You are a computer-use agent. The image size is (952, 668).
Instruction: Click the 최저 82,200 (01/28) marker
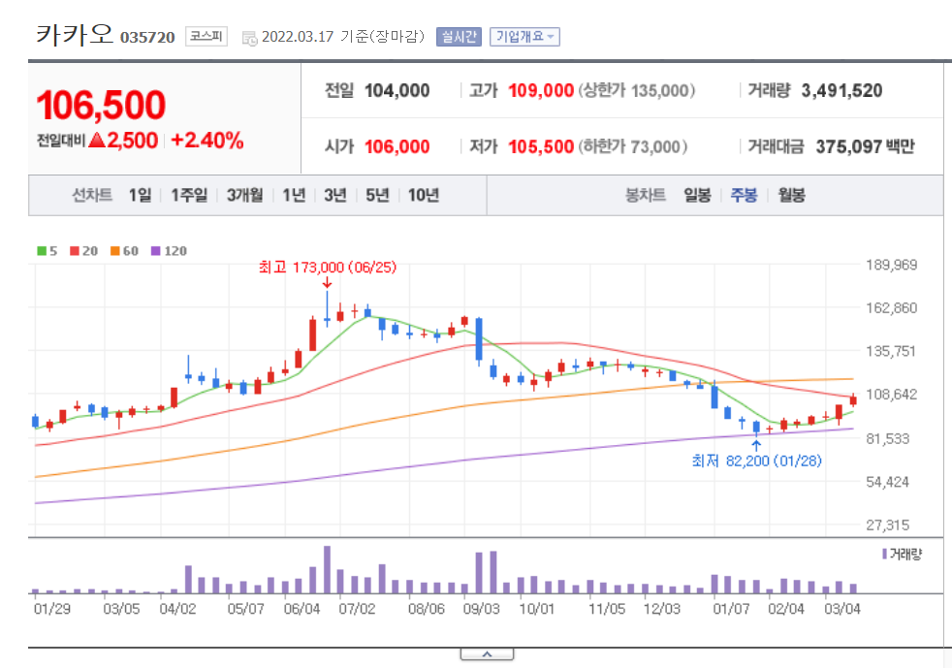pos(756,461)
